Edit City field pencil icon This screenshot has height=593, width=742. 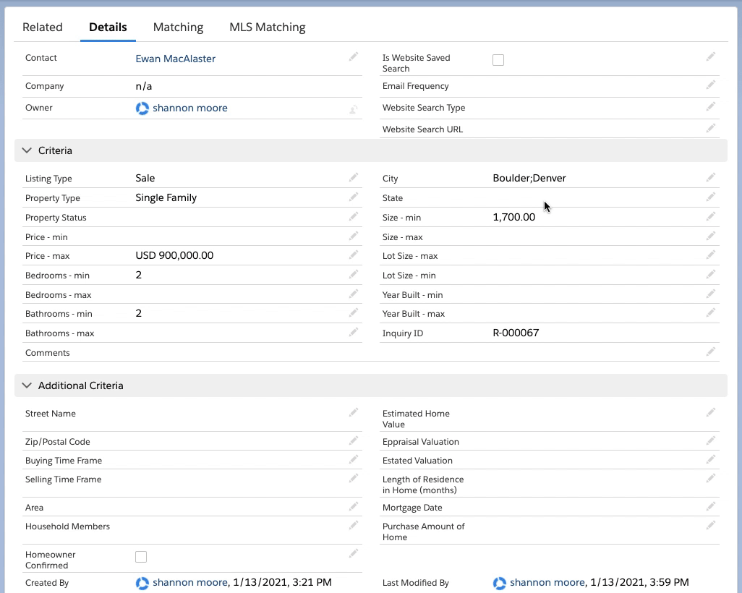711,177
